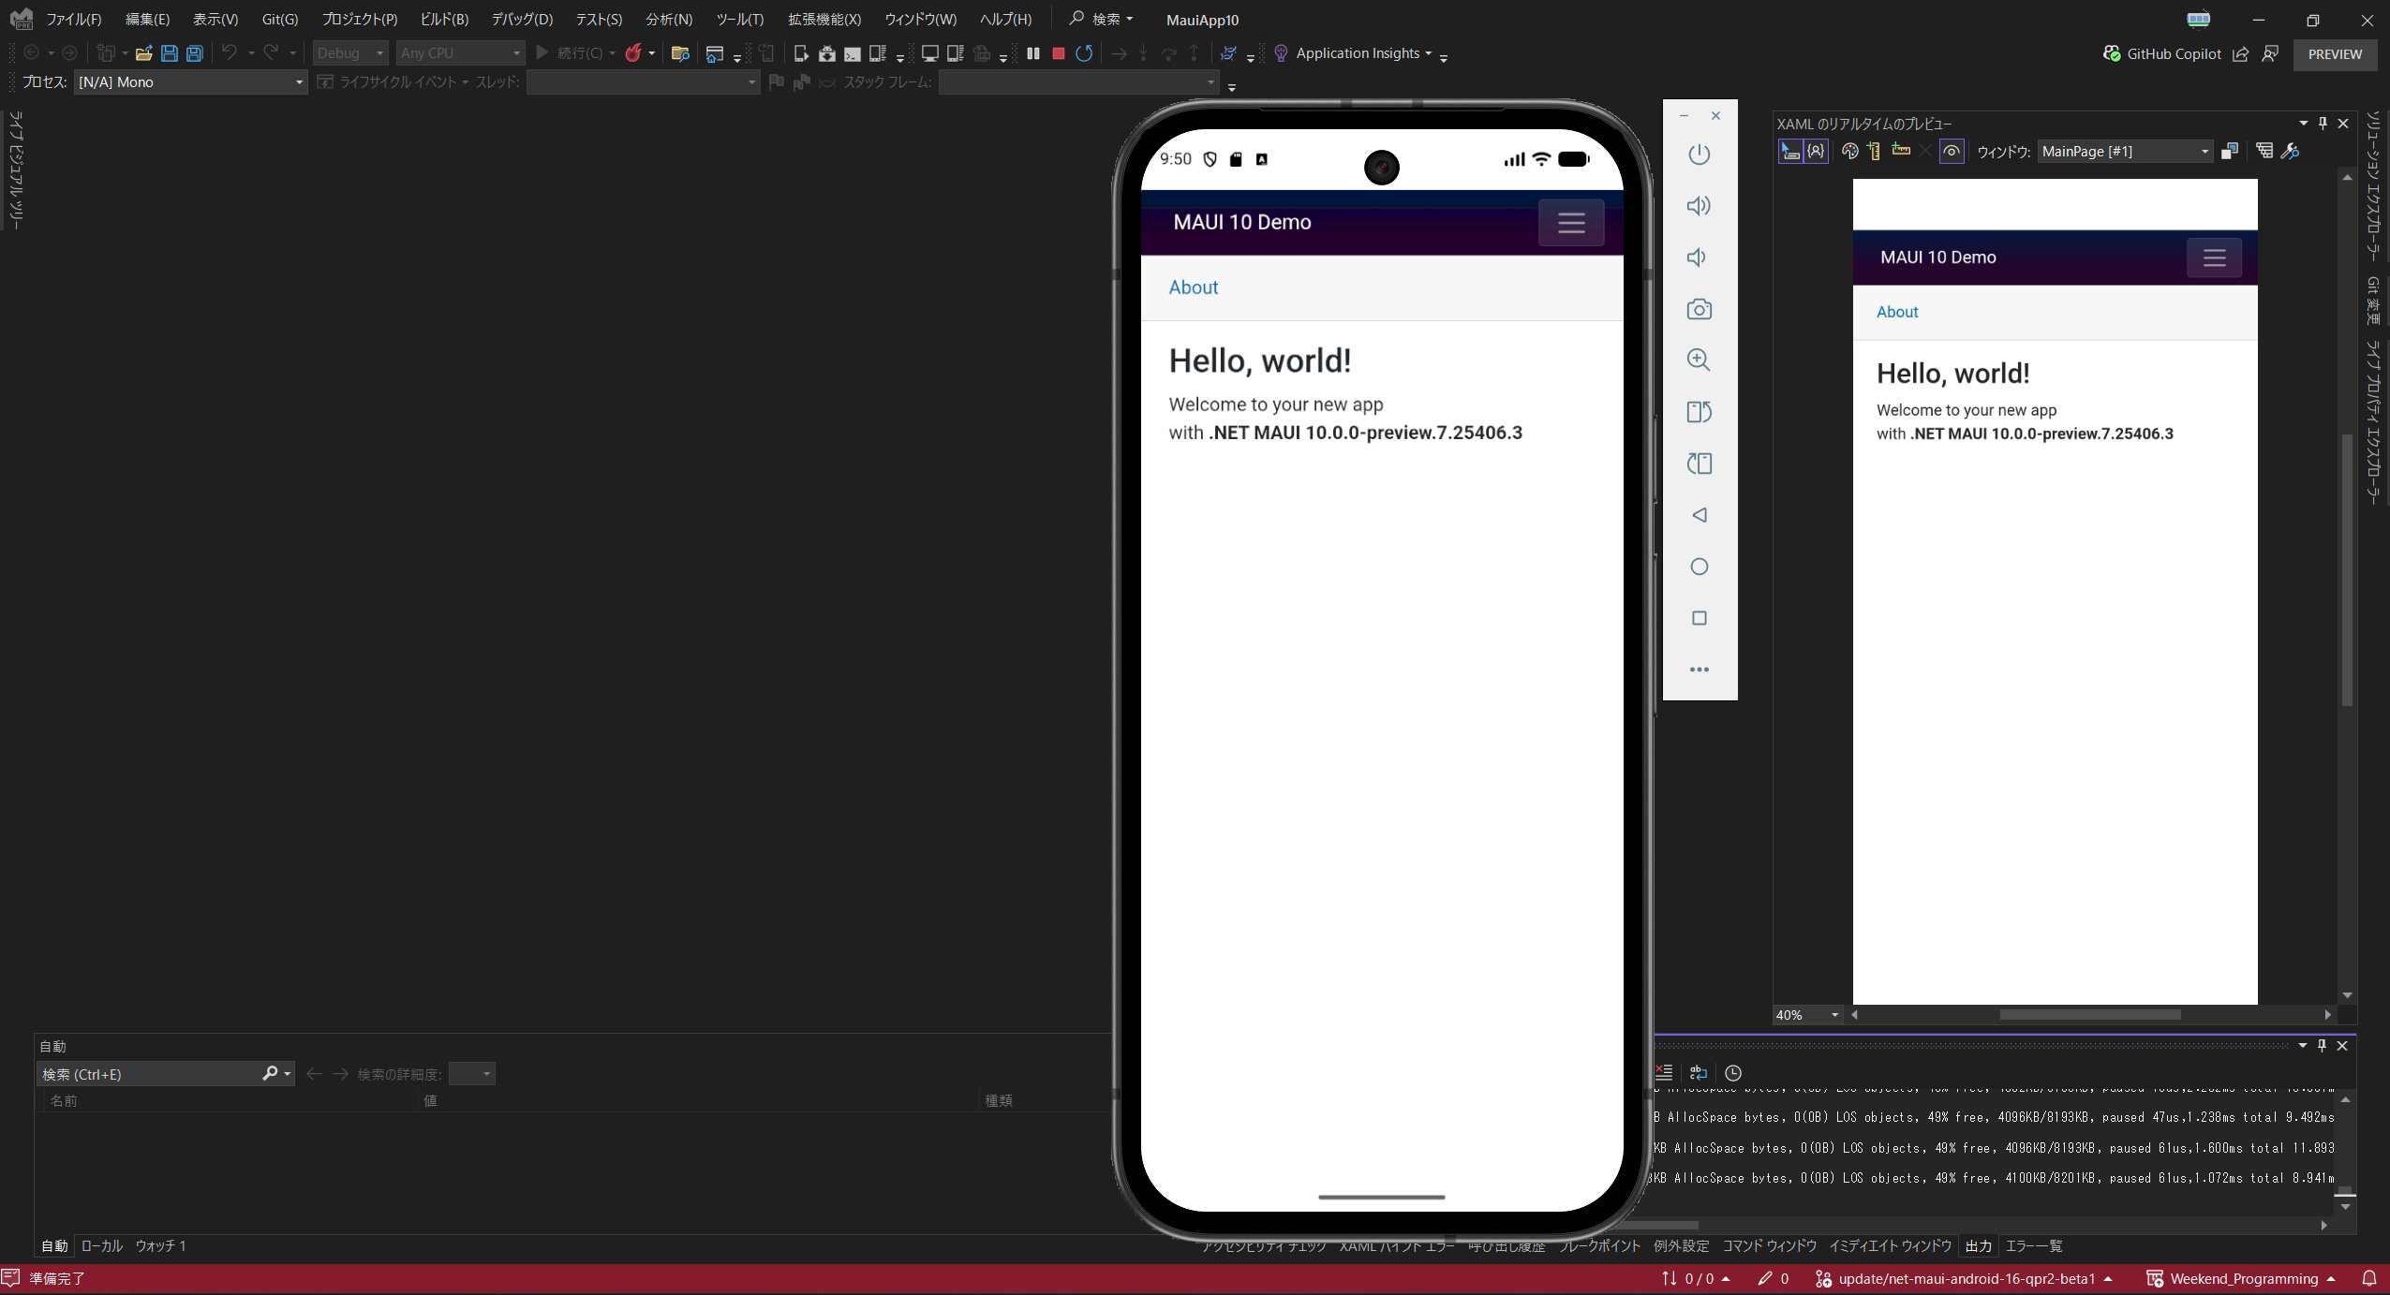The image size is (2390, 1295).
Task: Rotate the emulator left
Action: [1699, 412]
